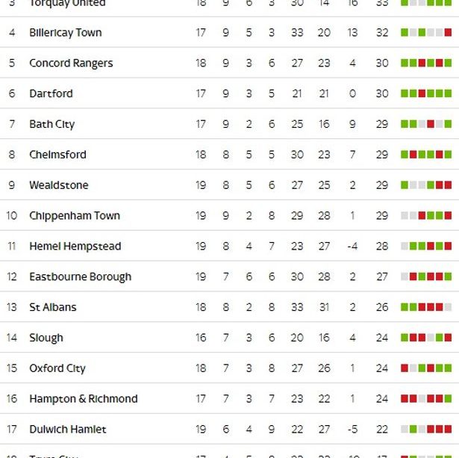Click the Eastbourne Borough team name
Viewport: 459px width, 458px height.
pos(80,277)
